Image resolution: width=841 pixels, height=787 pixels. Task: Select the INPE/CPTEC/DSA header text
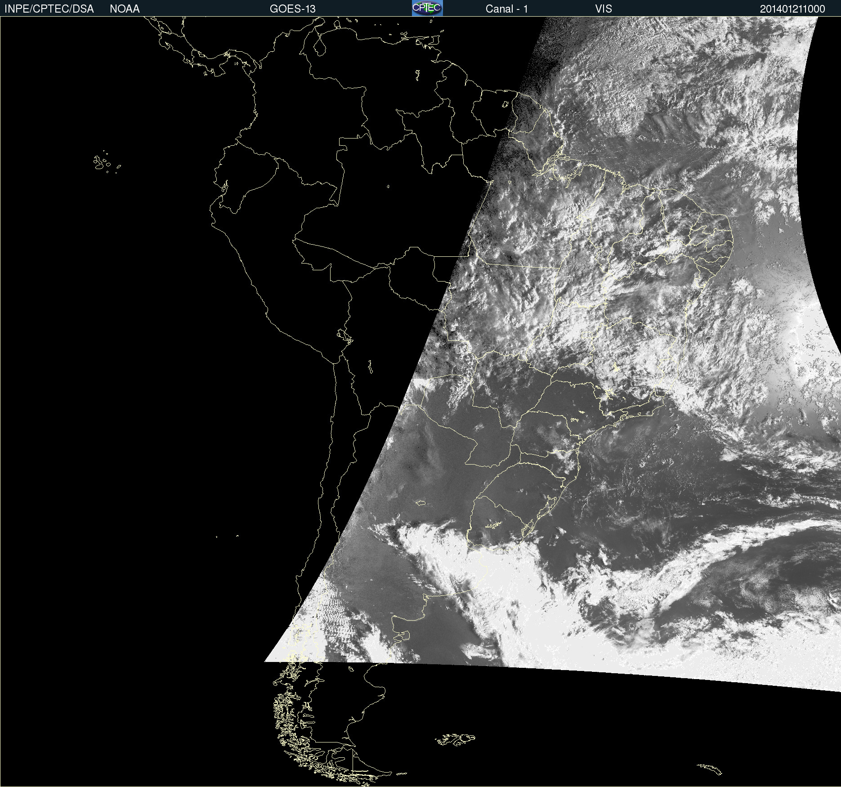tap(49, 9)
